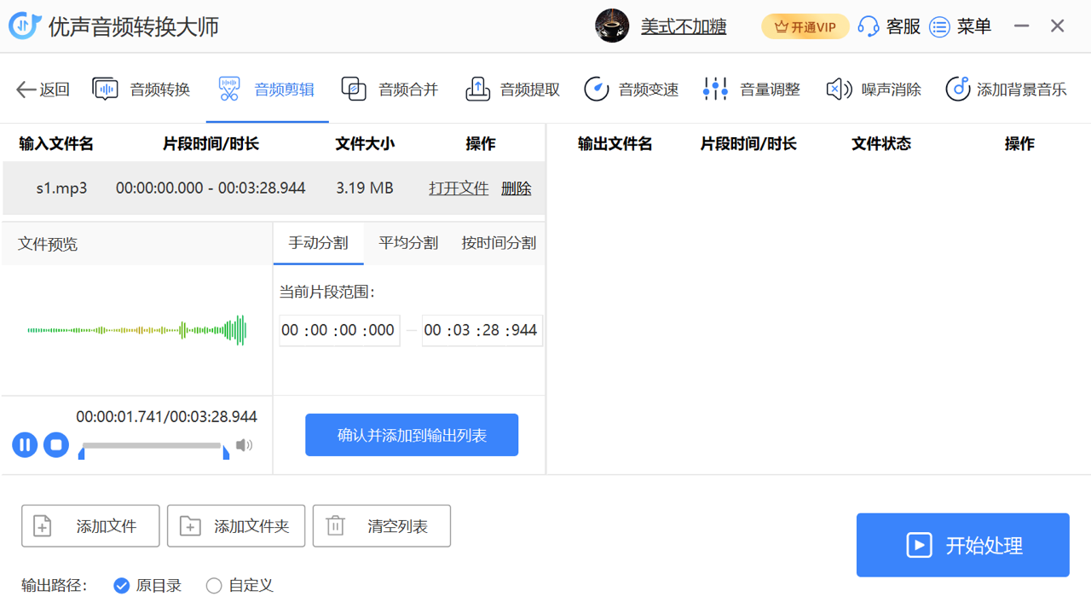Open the 音频变速 speed change tool
This screenshot has height=614, width=1091.
coord(632,90)
